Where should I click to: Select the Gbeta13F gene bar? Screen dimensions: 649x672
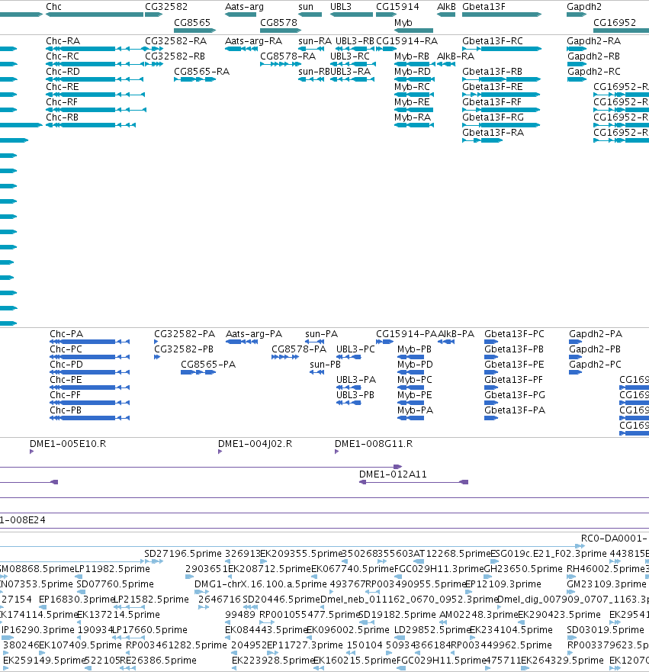pos(502,14)
